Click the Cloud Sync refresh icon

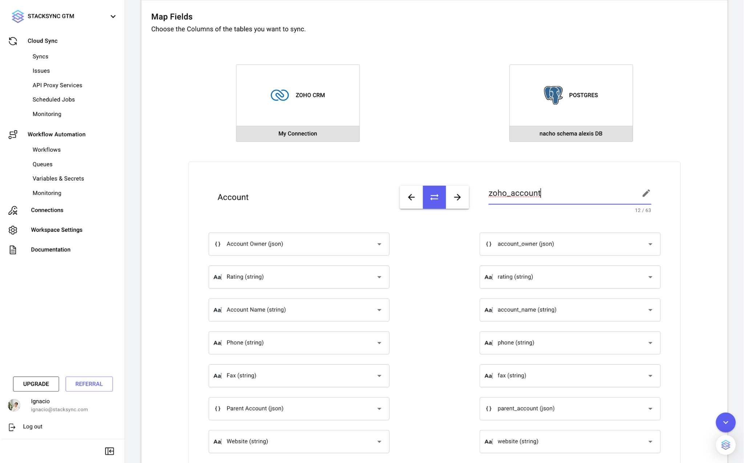(x=13, y=41)
